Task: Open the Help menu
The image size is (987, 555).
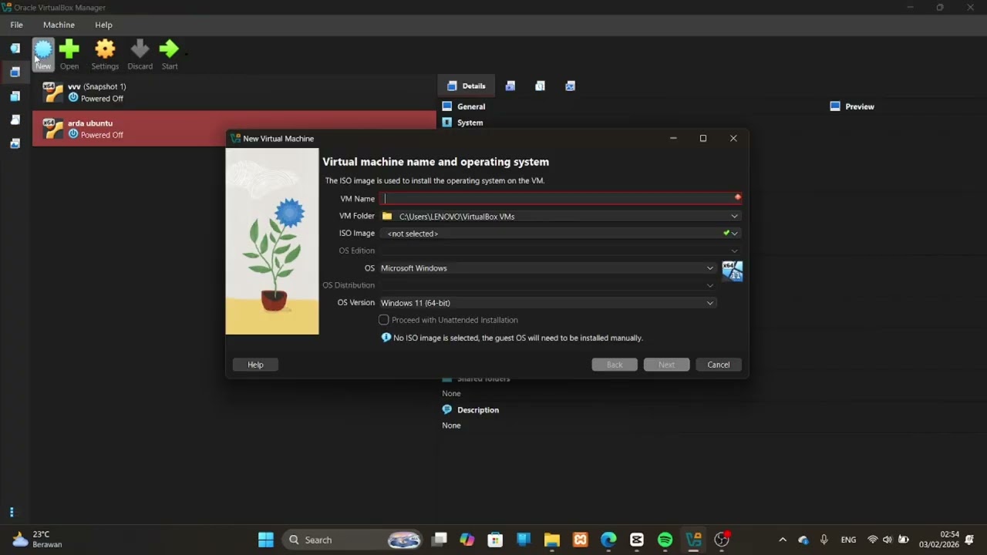Action: click(103, 25)
